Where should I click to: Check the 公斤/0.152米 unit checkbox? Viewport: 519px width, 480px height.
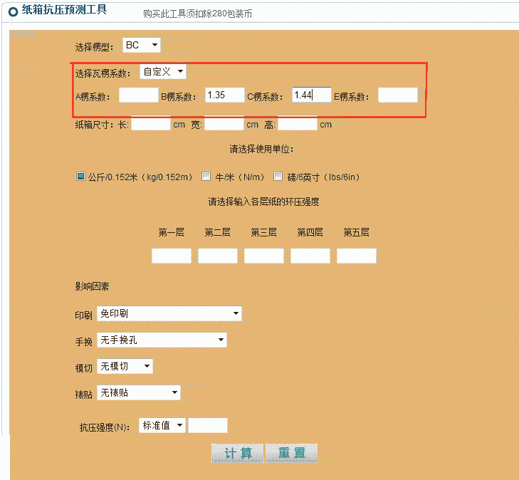coord(80,177)
